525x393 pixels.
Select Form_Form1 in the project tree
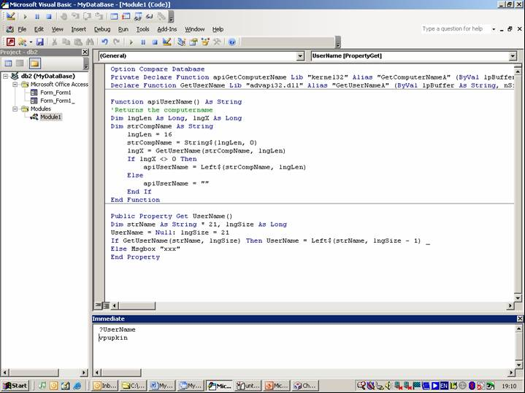55,93
